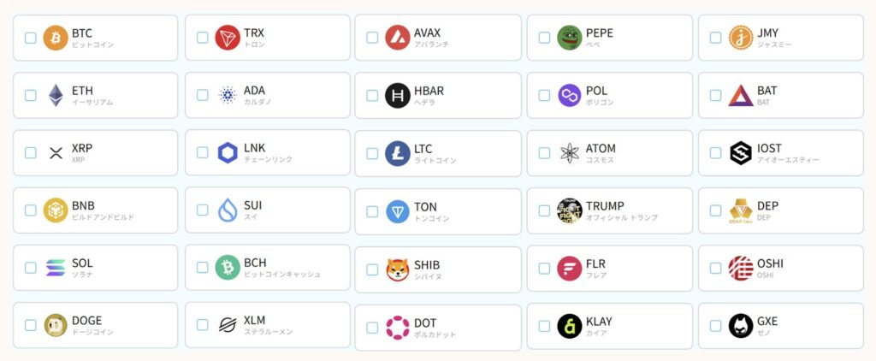
Task: Select the SUI checkbox
Action: click(x=202, y=210)
